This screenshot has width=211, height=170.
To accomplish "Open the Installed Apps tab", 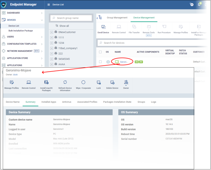I will point(49,102).
